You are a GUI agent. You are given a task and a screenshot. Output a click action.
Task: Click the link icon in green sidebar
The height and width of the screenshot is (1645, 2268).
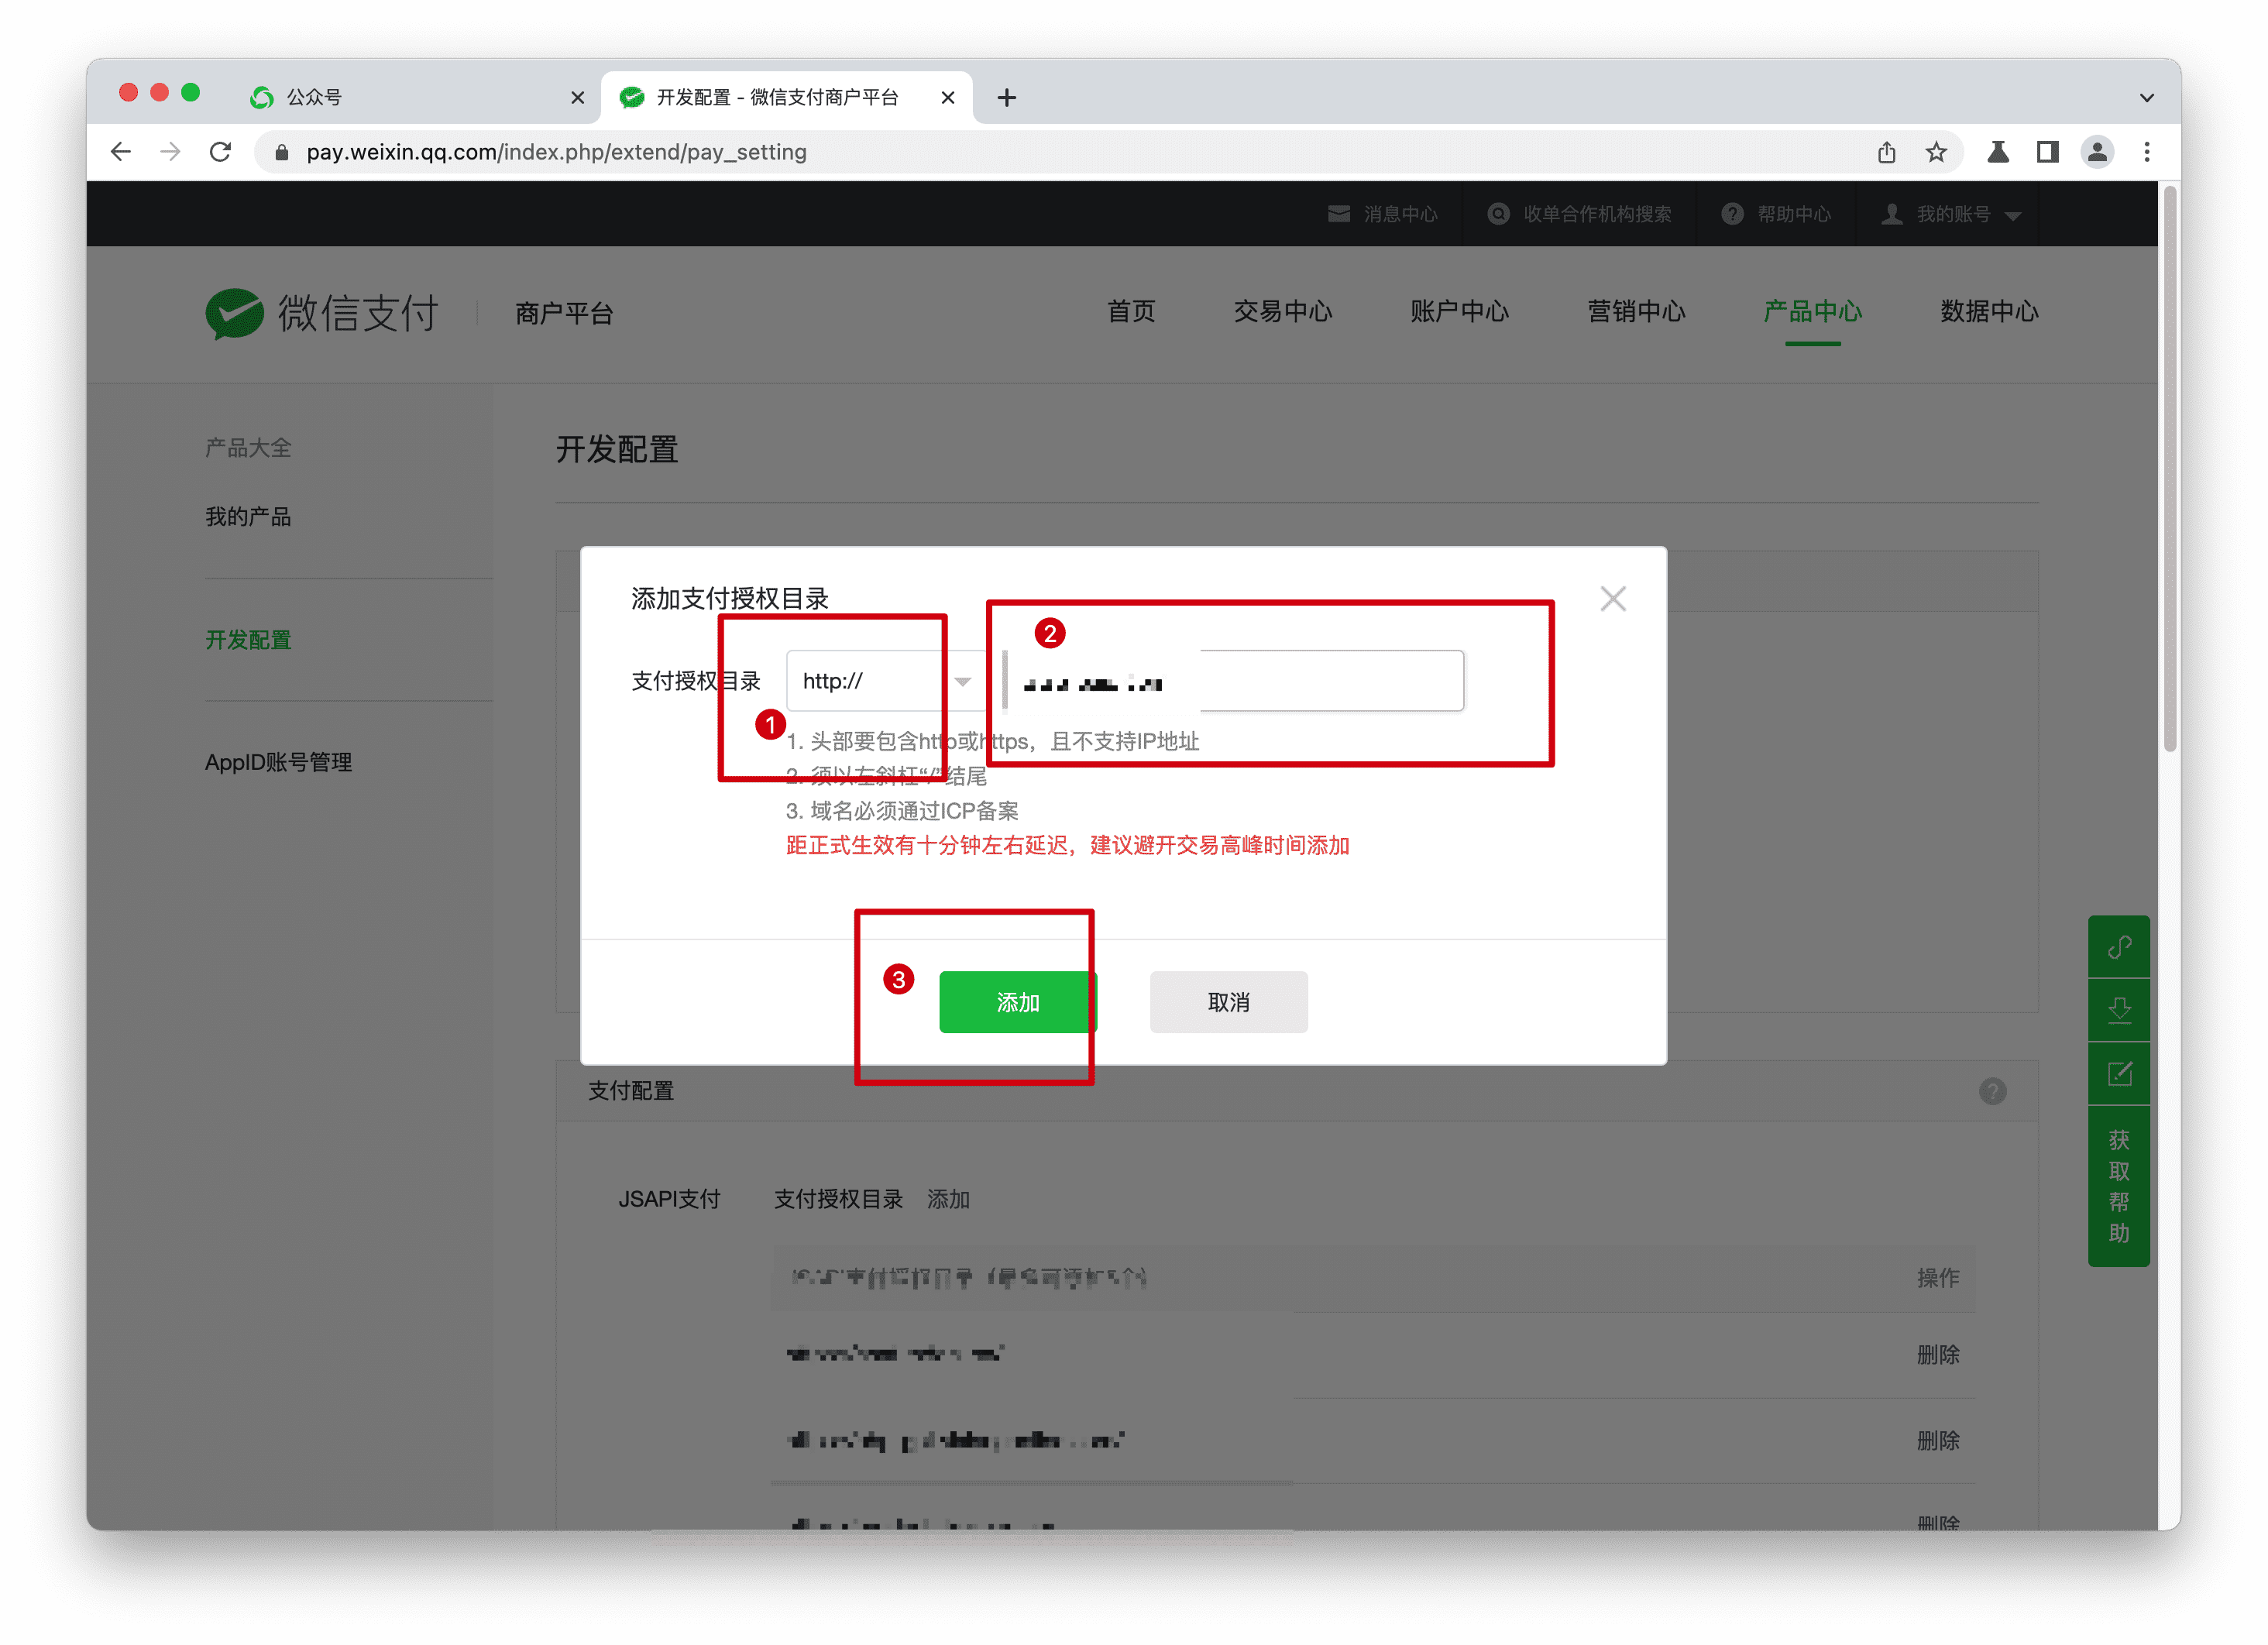[x=2119, y=947]
